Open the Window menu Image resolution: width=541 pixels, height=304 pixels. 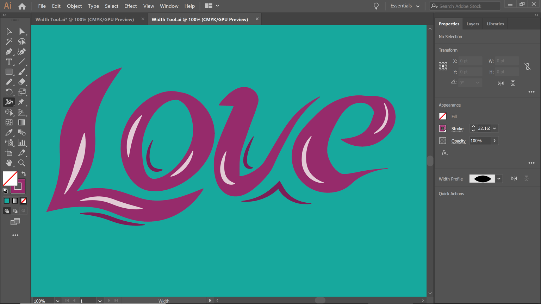coord(169,6)
